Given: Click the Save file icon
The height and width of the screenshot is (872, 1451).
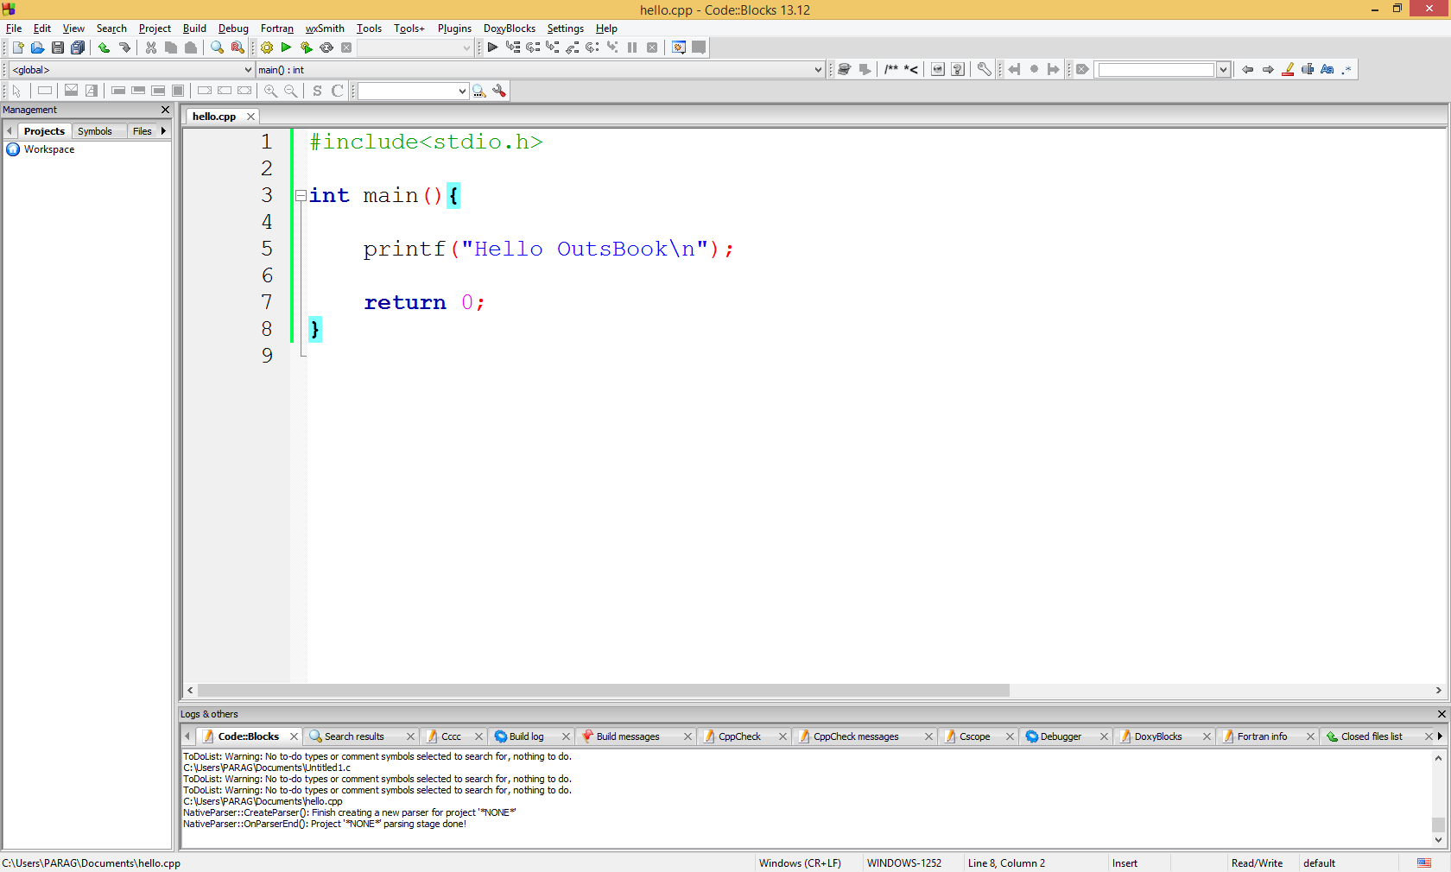Looking at the screenshot, I should click(x=57, y=47).
